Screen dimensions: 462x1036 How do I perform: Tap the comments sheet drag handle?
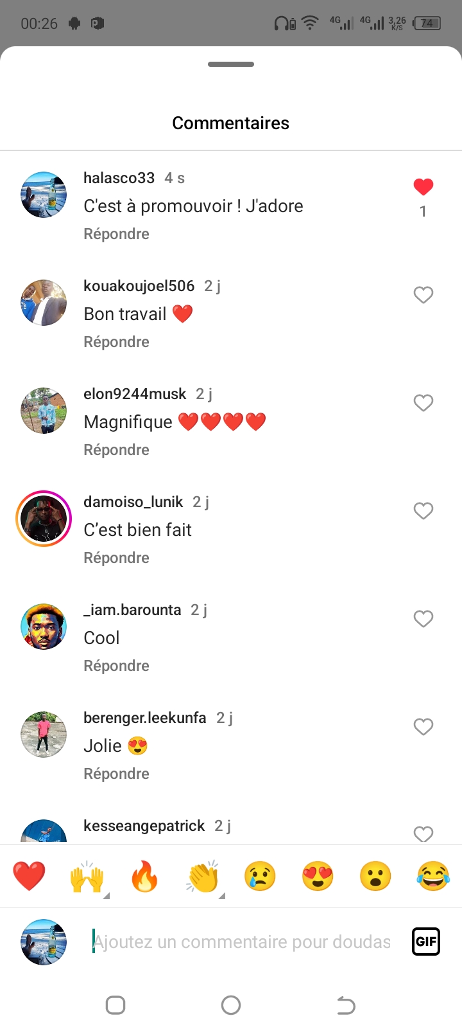click(x=231, y=64)
